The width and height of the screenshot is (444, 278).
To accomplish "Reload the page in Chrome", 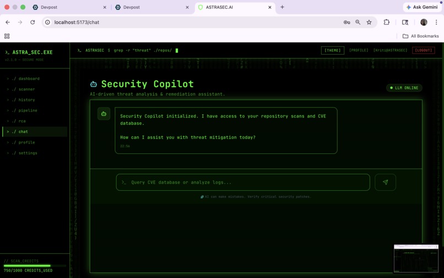I will coord(33,22).
